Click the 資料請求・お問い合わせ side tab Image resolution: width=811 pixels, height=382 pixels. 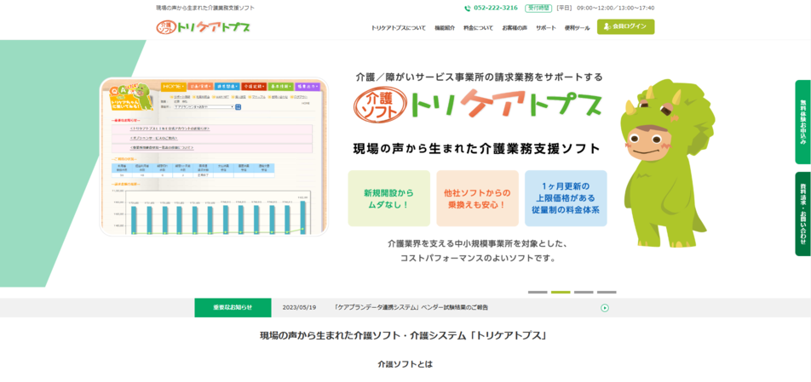802,214
